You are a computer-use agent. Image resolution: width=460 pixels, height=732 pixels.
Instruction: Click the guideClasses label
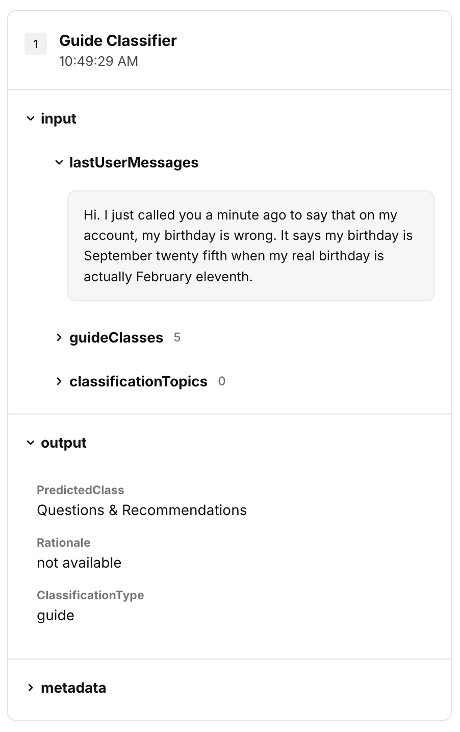tap(116, 337)
